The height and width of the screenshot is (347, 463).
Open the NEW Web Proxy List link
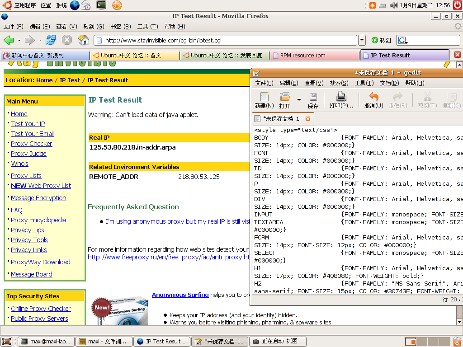click(41, 186)
